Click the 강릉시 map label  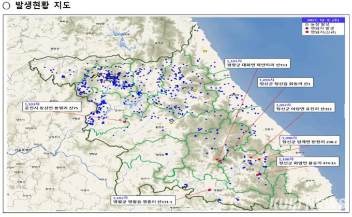coord(269,129)
